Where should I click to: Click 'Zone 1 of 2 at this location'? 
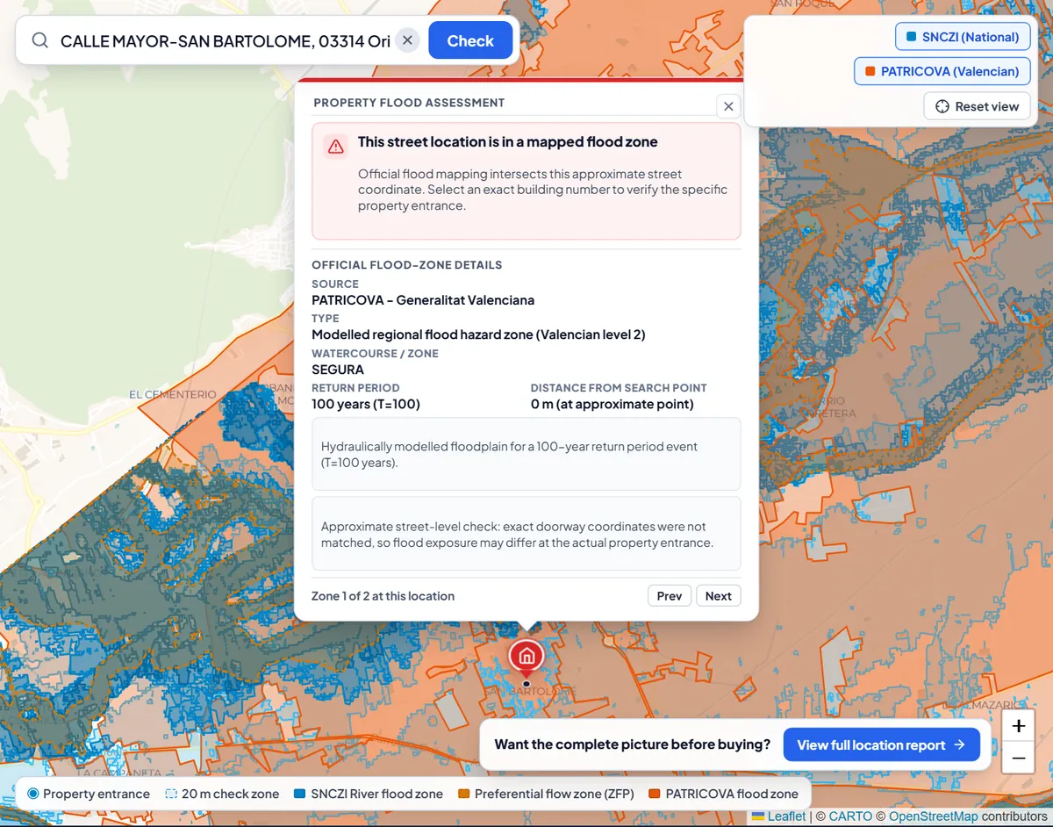coord(383,596)
